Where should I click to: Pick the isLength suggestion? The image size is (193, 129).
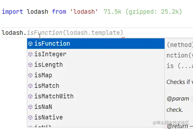tap(96, 65)
